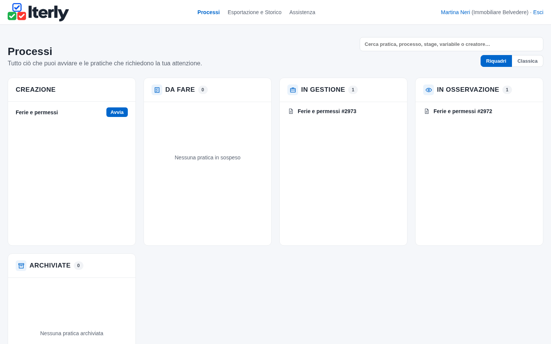Click the In Gestione count badge

[353, 90]
